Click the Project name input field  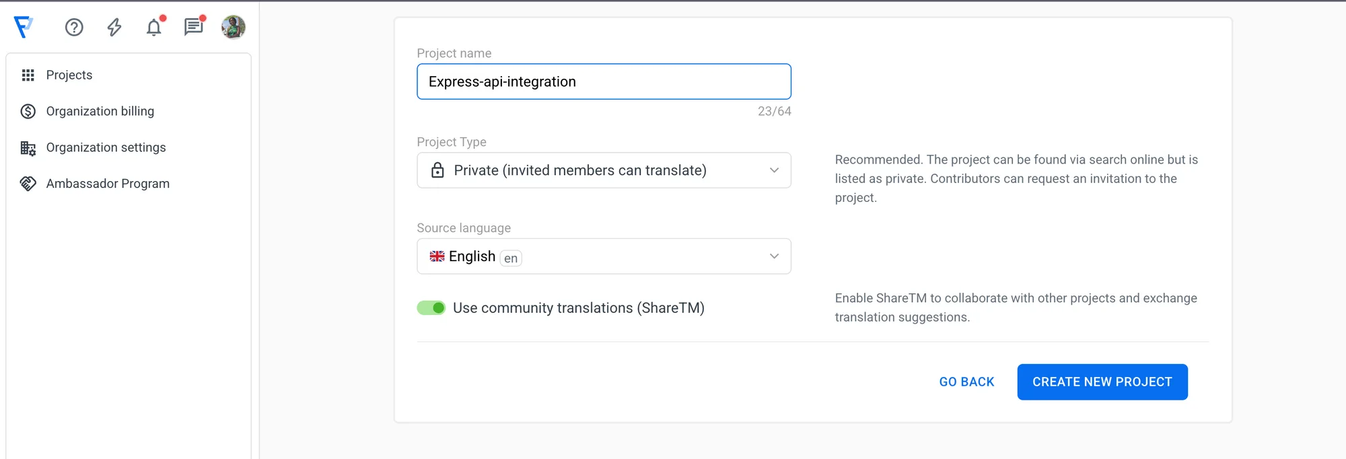(604, 81)
